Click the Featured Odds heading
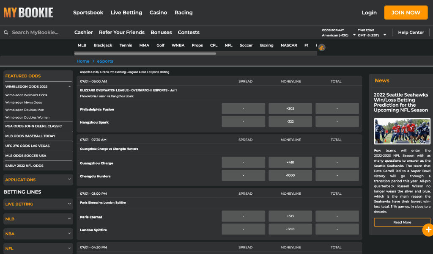 [x=23, y=76]
